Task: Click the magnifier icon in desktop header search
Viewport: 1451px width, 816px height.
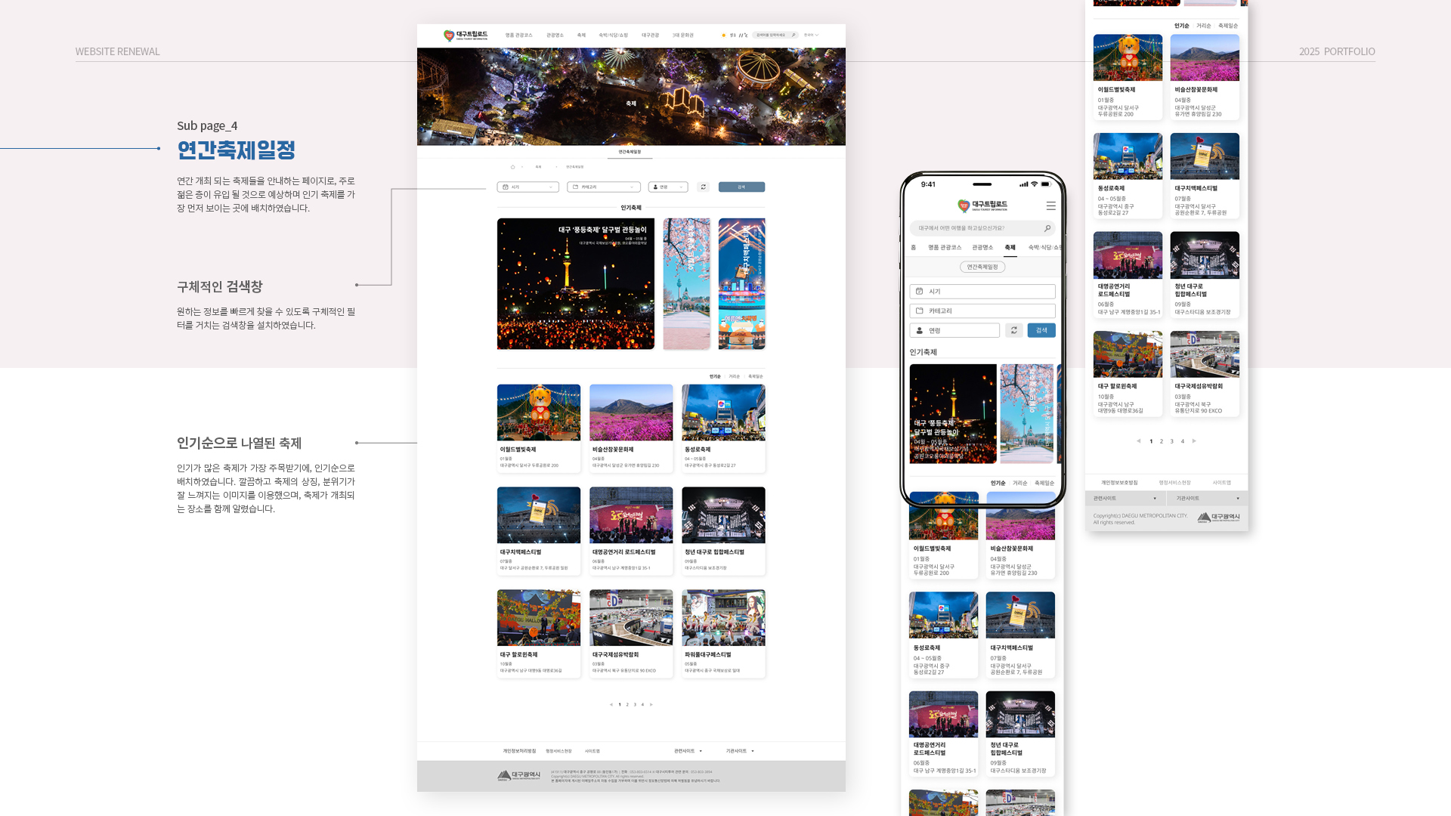Action: [x=794, y=36]
